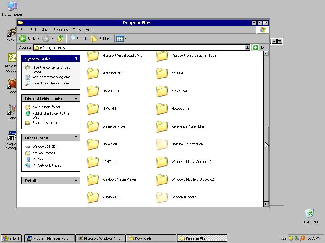Select the Sibra-Soft folder icon
Screen dimensions: 325x243
93,144
